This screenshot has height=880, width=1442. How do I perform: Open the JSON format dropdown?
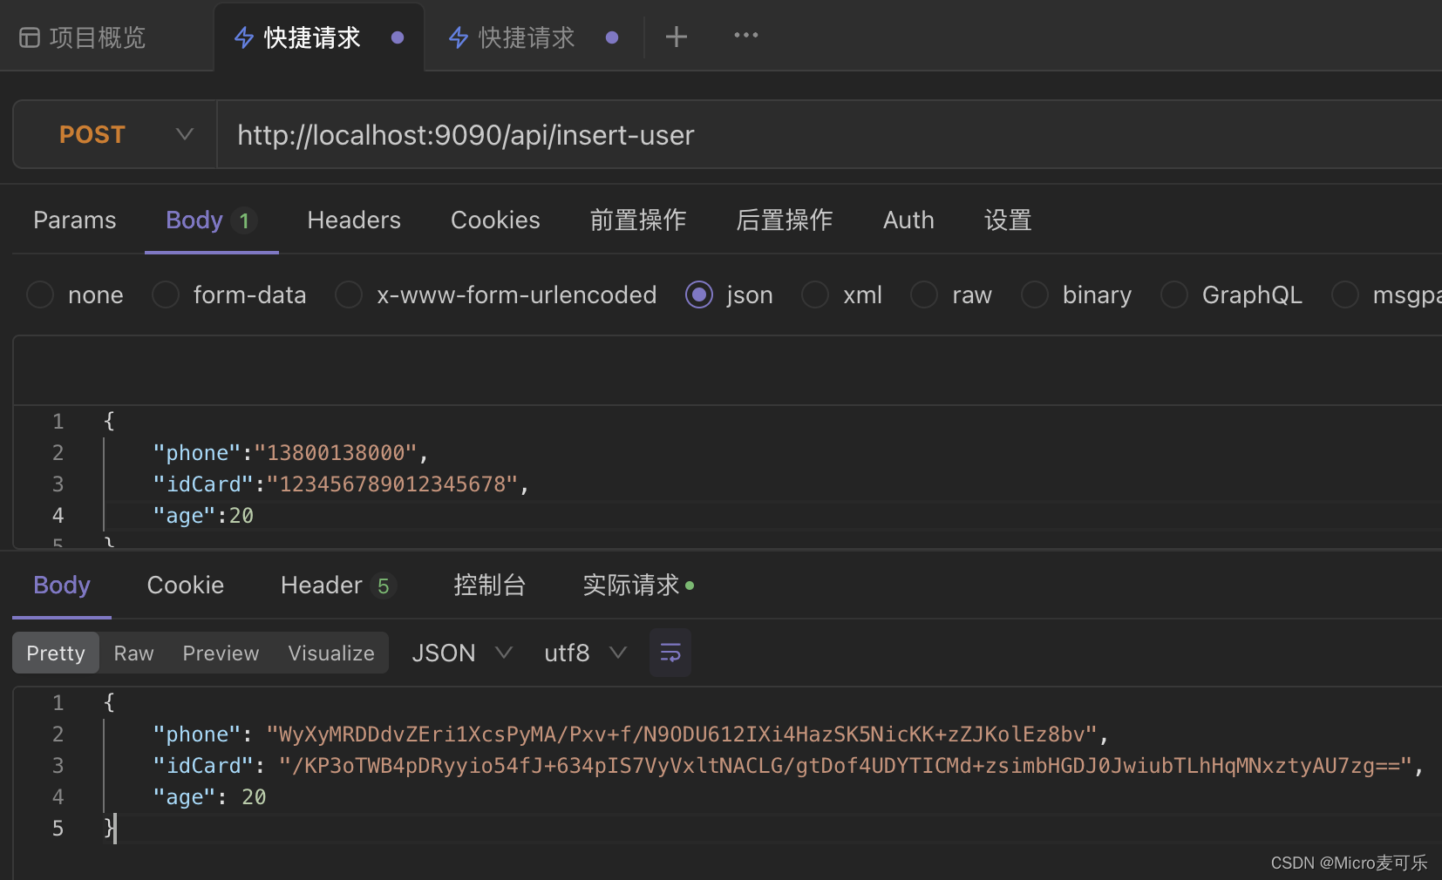pyautogui.click(x=462, y=653)
